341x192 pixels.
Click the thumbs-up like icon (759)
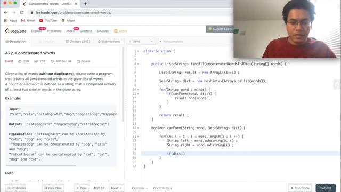tap(20, 61)
